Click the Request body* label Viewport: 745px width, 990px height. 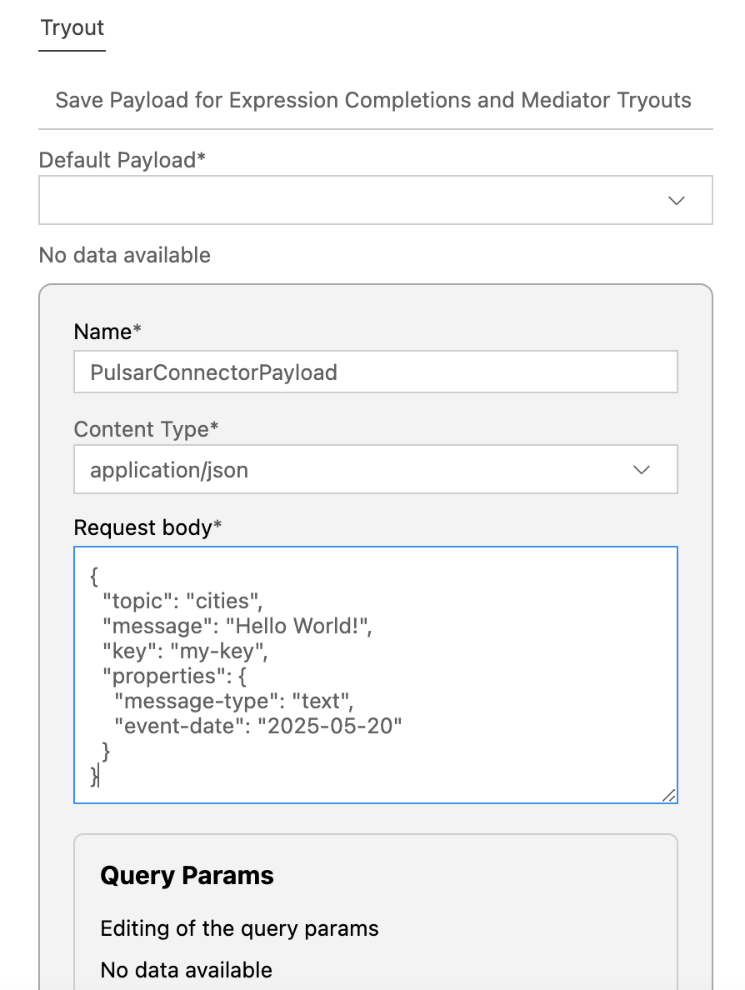point(147,527)
